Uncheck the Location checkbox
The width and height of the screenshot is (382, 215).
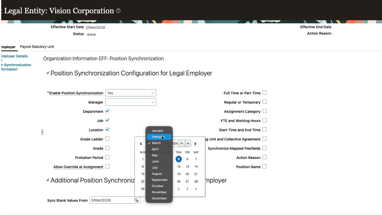click(x=107, y=130)
